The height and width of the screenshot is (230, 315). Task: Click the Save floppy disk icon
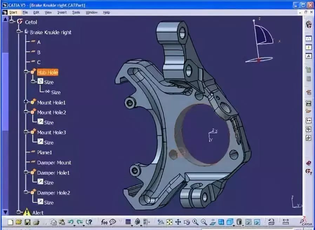(x=28, y=222)
